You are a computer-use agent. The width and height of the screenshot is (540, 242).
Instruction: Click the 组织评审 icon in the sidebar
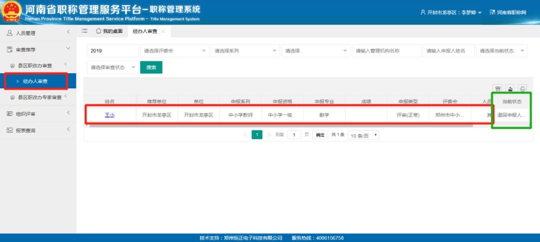tap(9, 114)
